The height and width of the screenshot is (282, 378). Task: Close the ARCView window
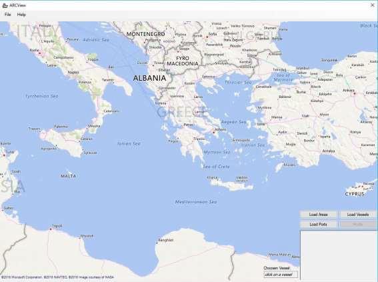(x=372, y=5)
